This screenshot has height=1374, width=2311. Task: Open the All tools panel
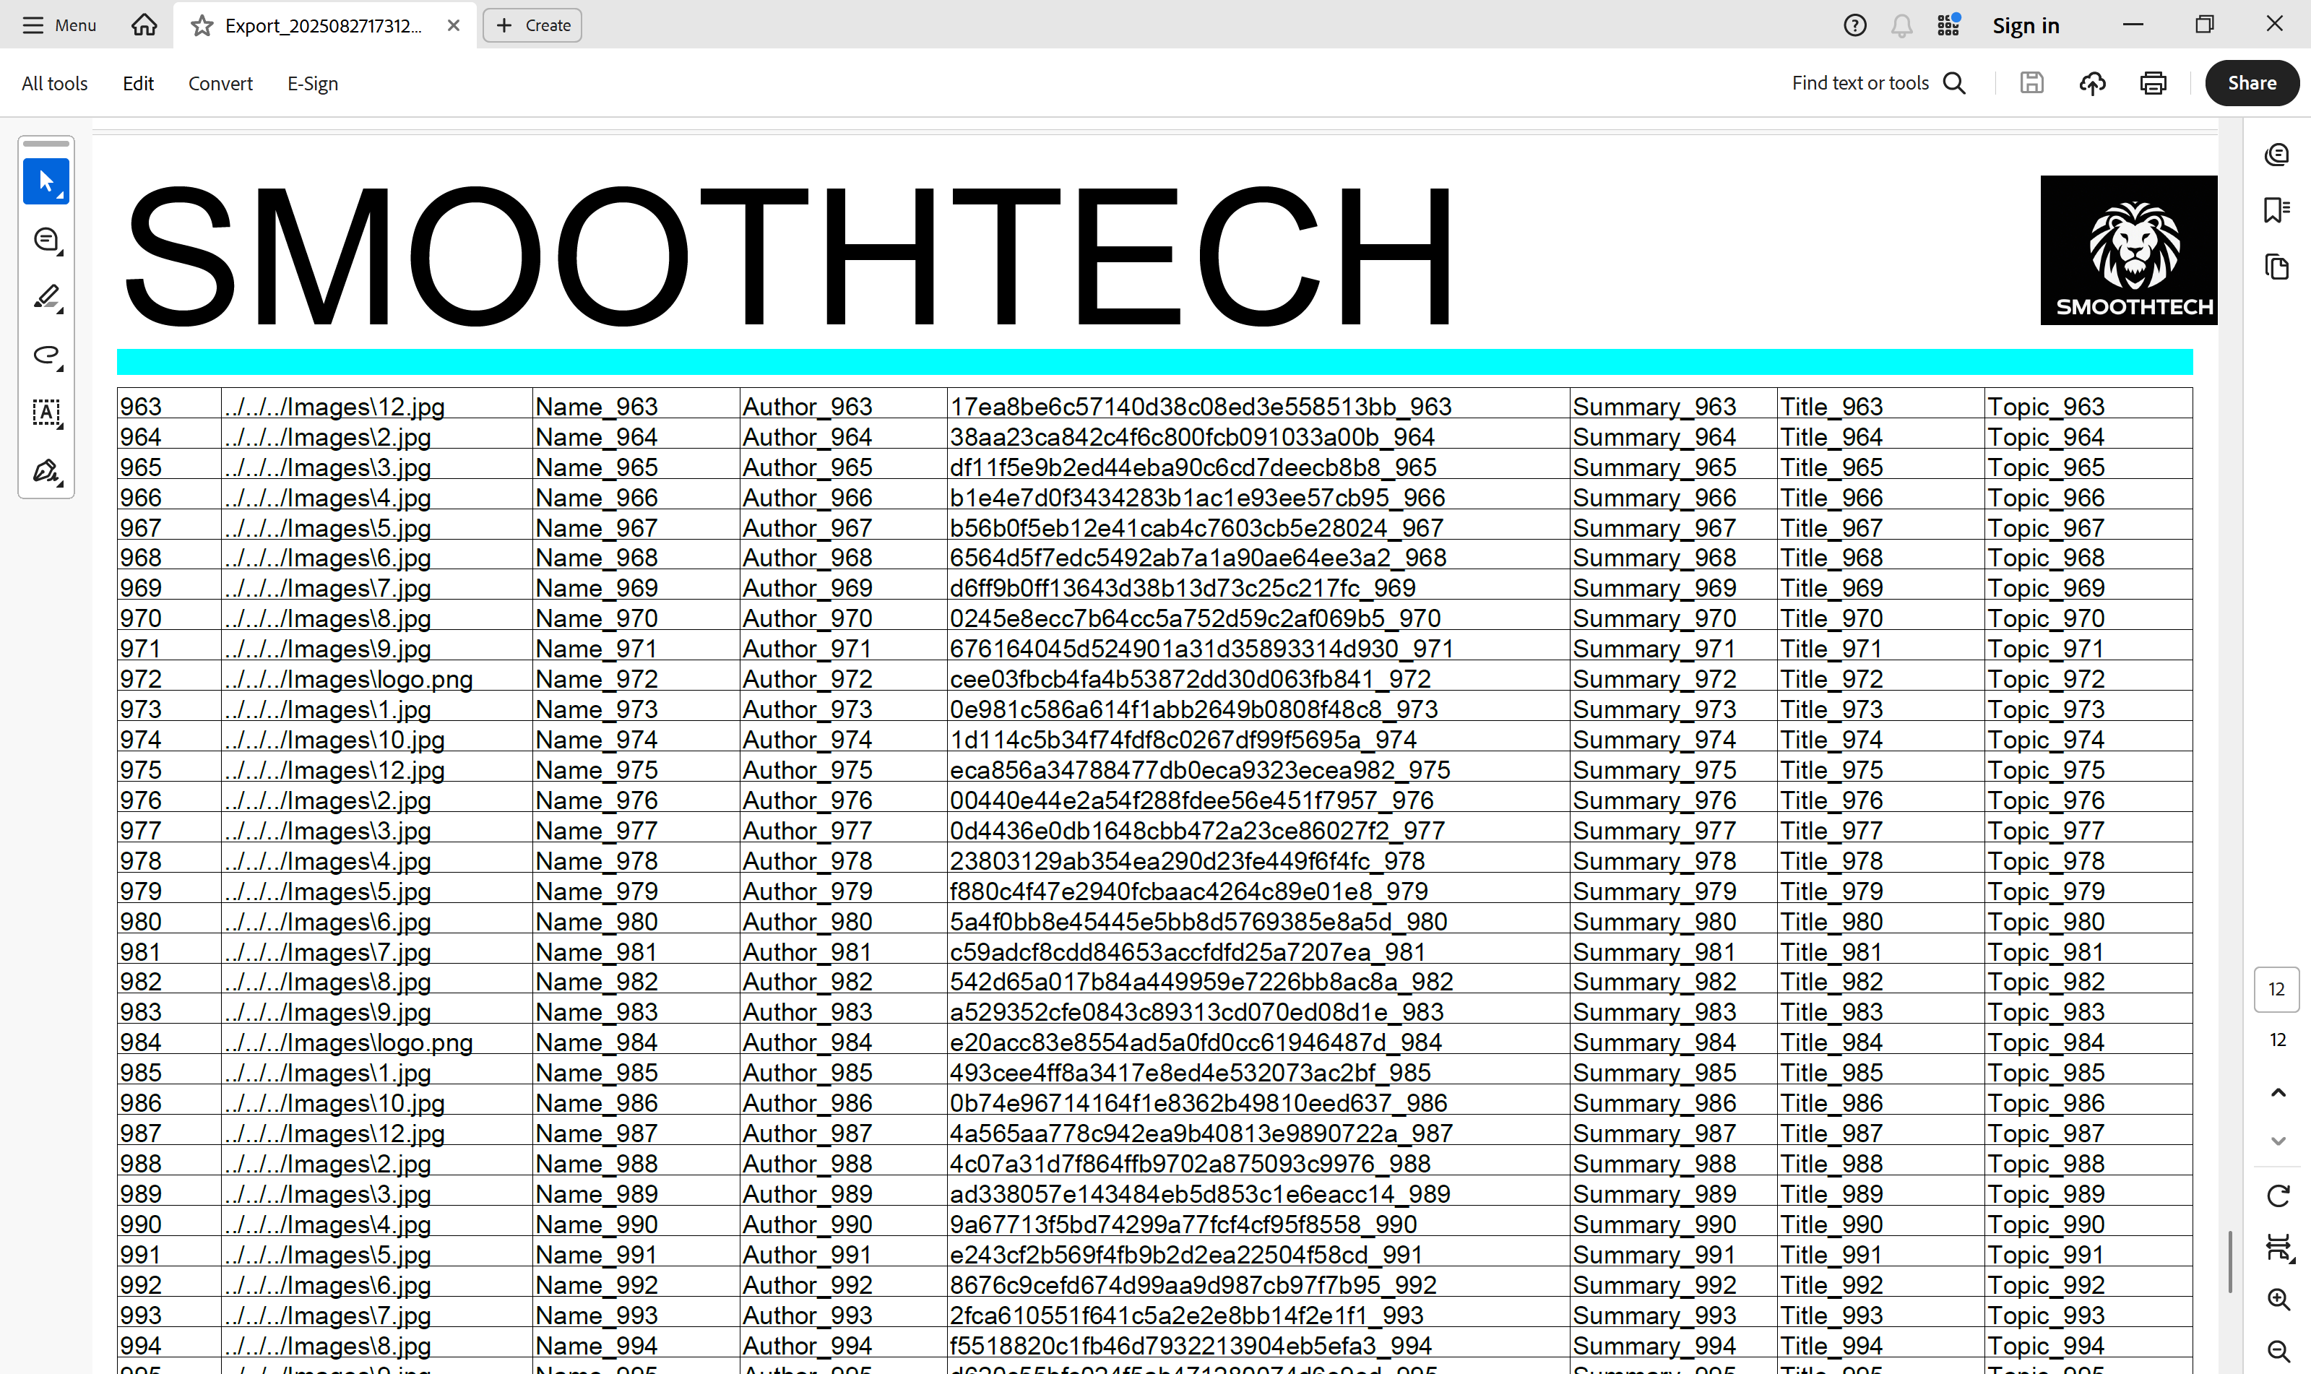click(x=55, y=83)
